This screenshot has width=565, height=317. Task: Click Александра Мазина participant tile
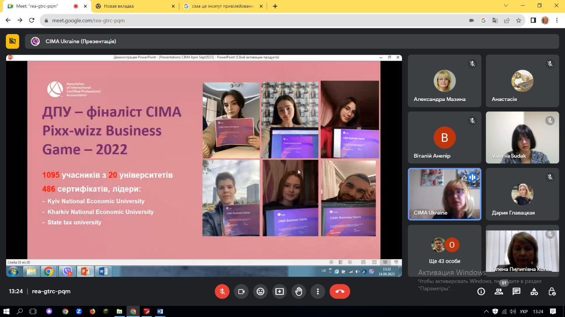coord(444,81)
